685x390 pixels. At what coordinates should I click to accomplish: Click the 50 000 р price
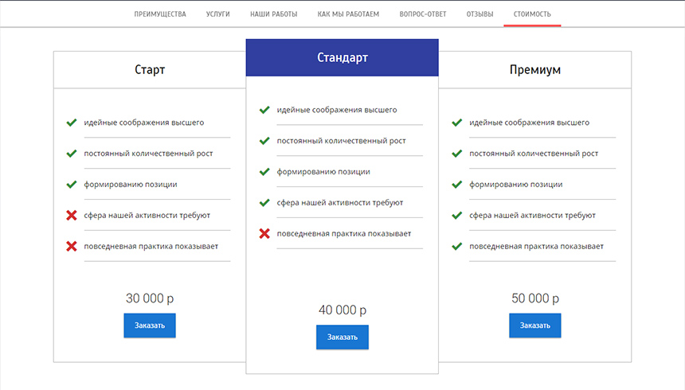point(535,298)
